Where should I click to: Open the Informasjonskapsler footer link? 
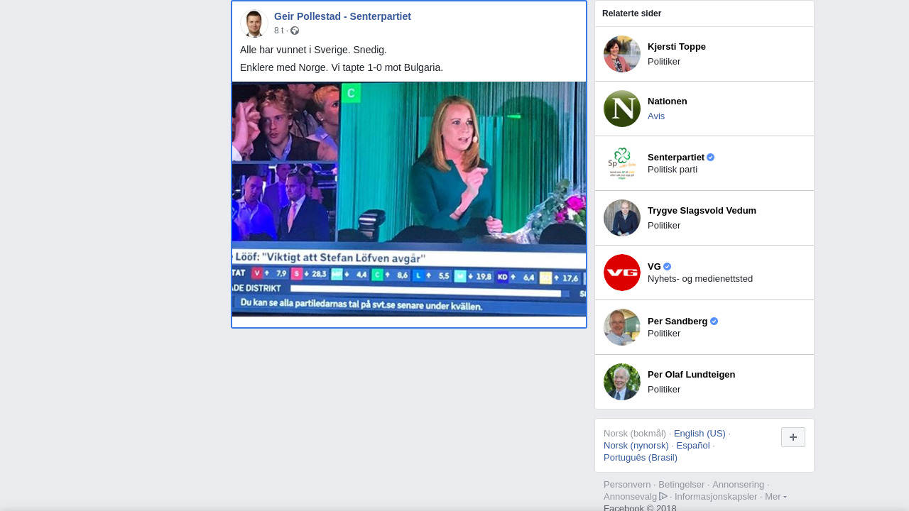click(x=716, y=497)
